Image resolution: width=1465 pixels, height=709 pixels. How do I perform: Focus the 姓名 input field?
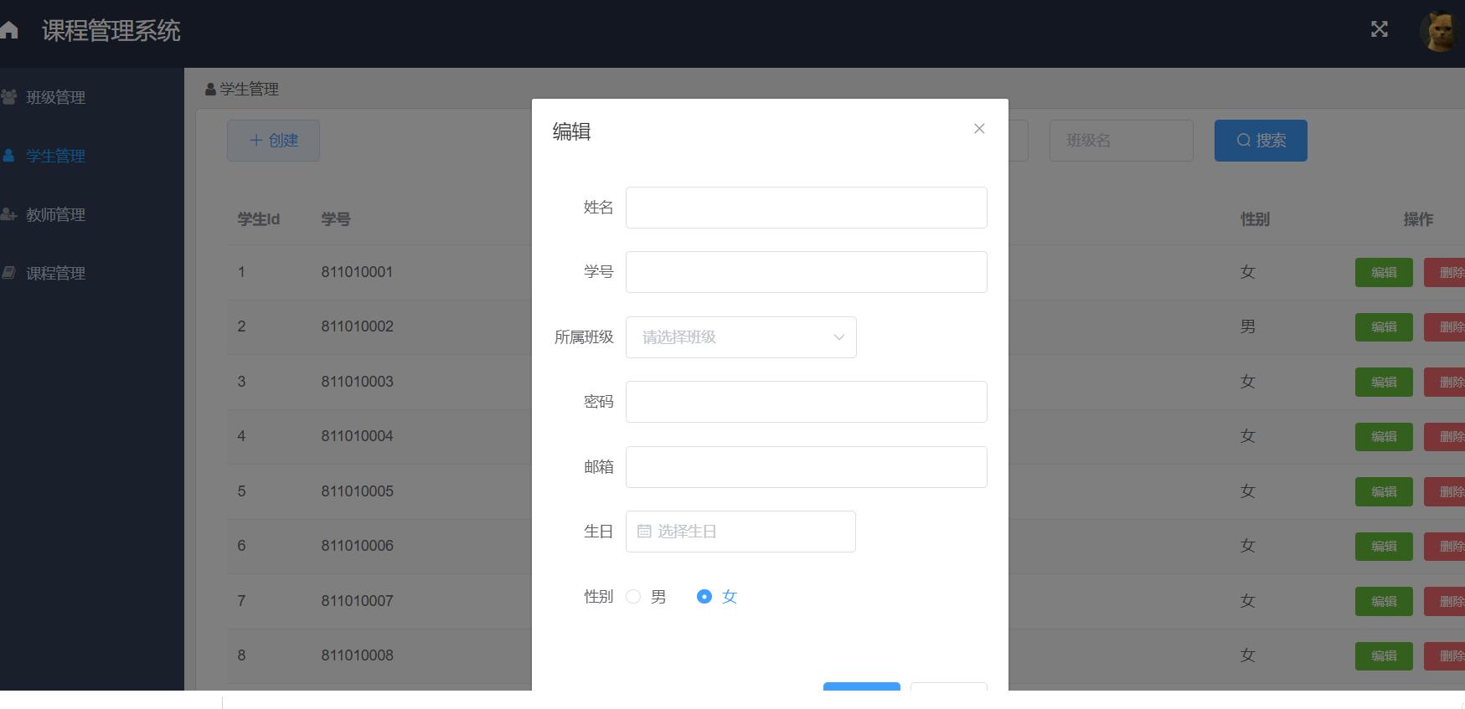click(807, 208)
